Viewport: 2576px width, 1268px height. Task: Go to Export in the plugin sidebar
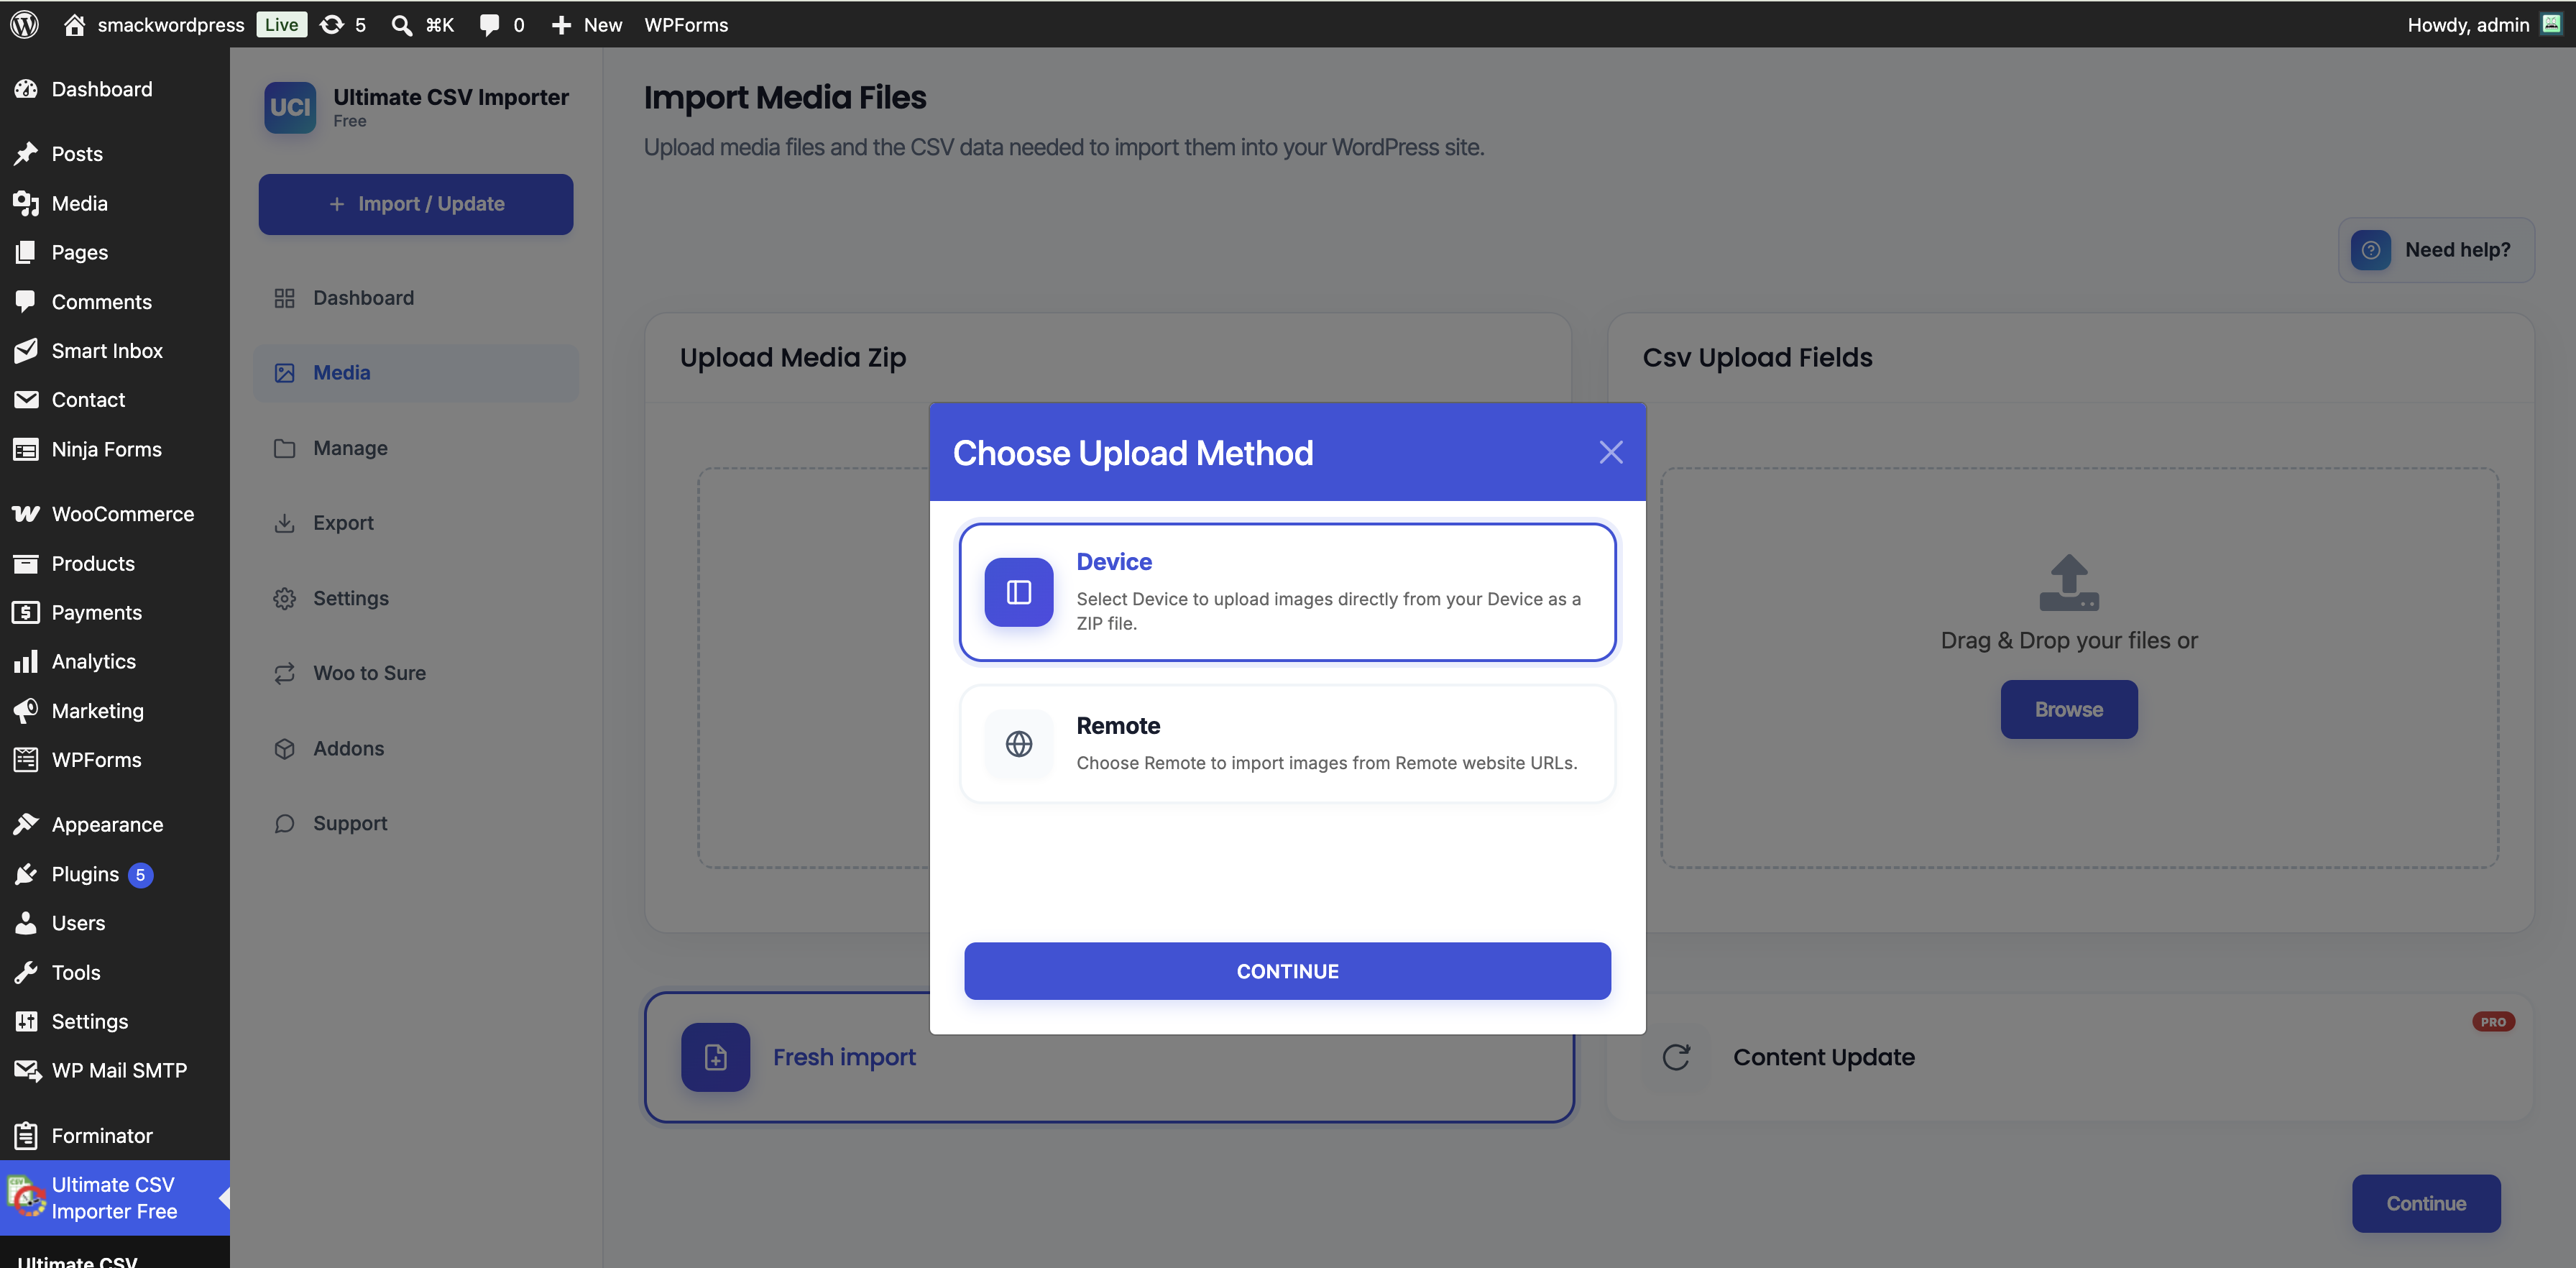point(416,523)
